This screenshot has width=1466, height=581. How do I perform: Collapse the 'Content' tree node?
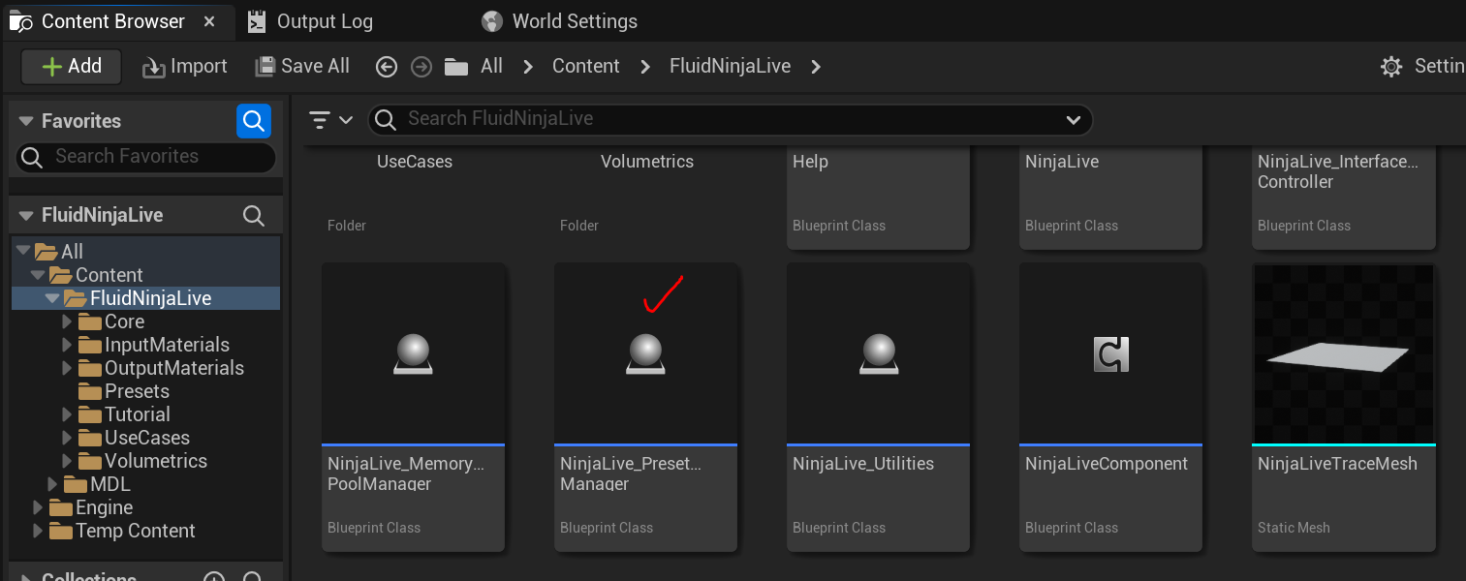37,275
